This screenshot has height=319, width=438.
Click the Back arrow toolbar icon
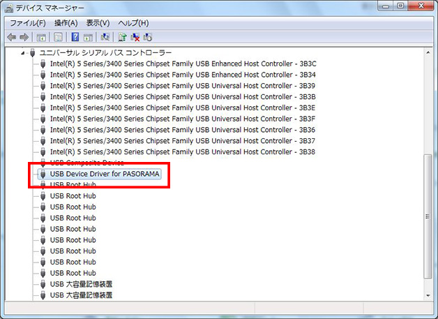(x=11, y=37)
